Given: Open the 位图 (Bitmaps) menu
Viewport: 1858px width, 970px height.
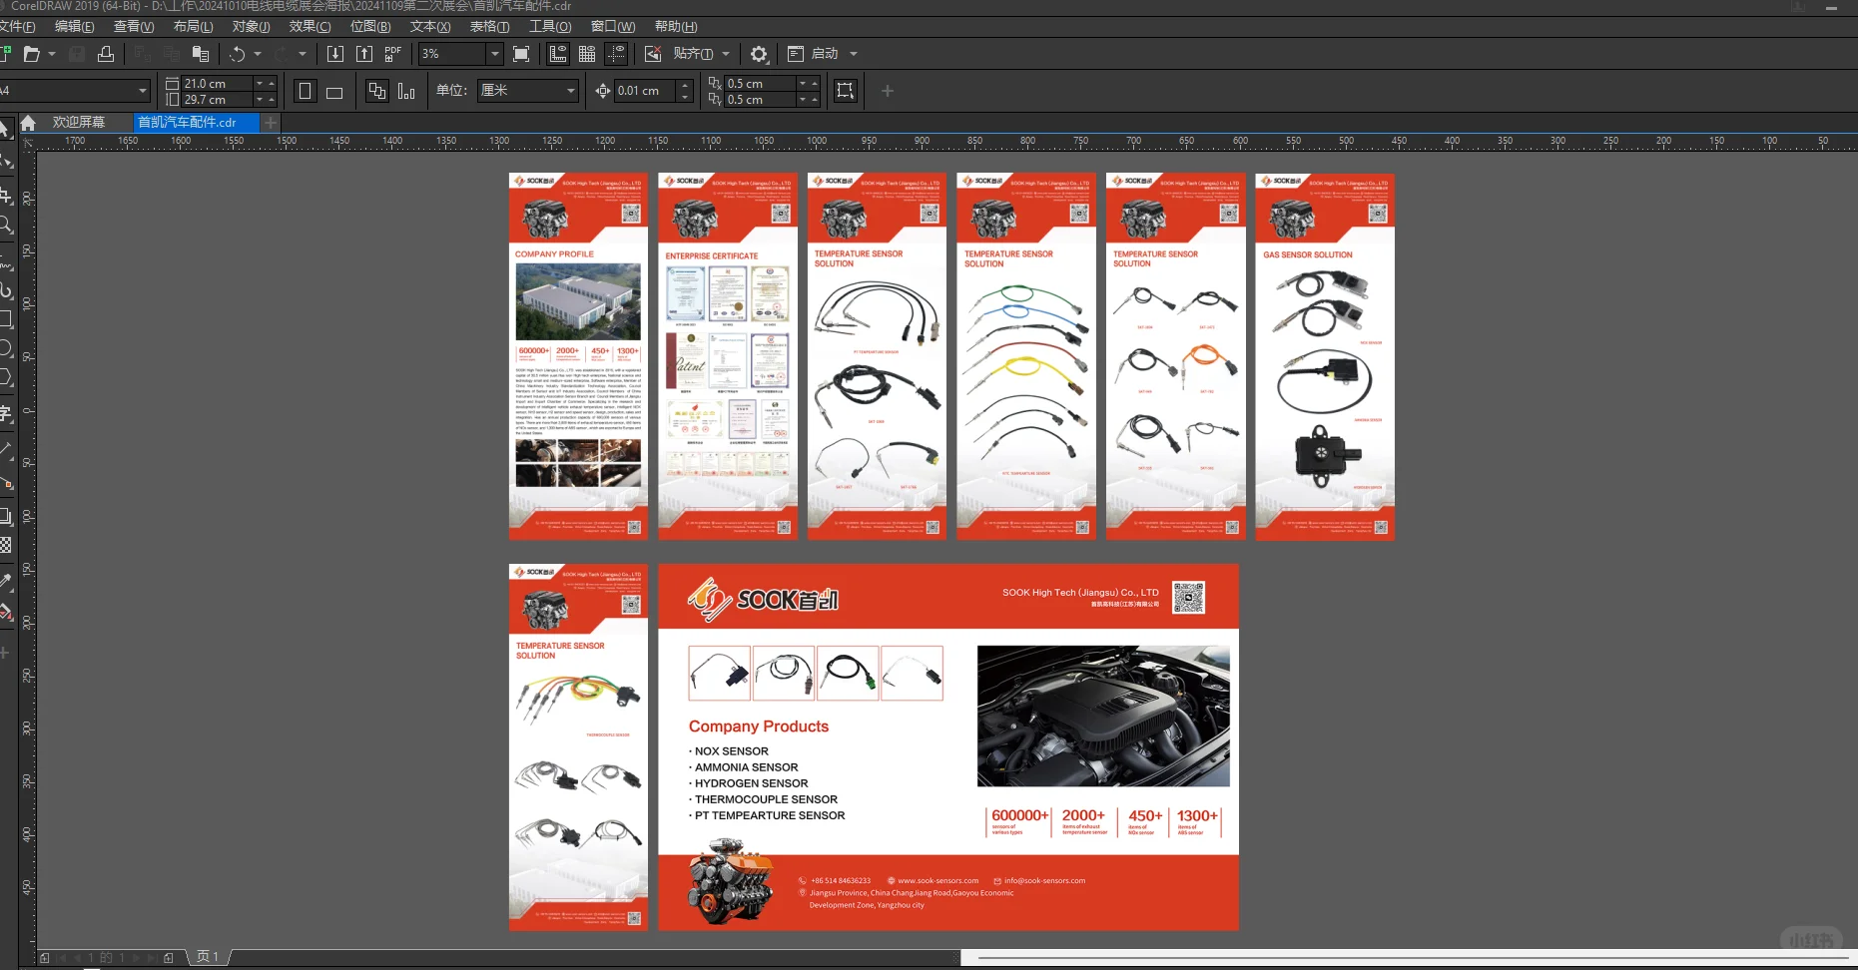Looking at the screenshot, I should point(370,26).
